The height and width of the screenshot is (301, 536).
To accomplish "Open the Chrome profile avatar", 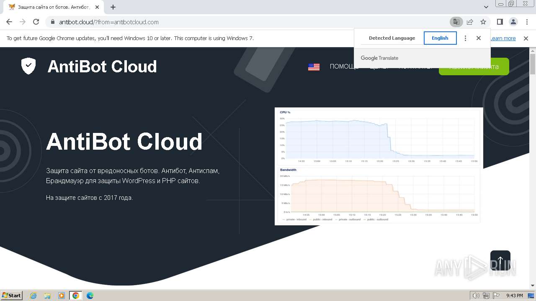I will [513, 22].
